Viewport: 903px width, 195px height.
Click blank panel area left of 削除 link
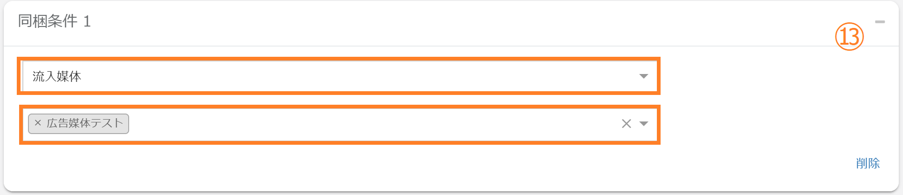pyautogui.click(x=653, y=163)
